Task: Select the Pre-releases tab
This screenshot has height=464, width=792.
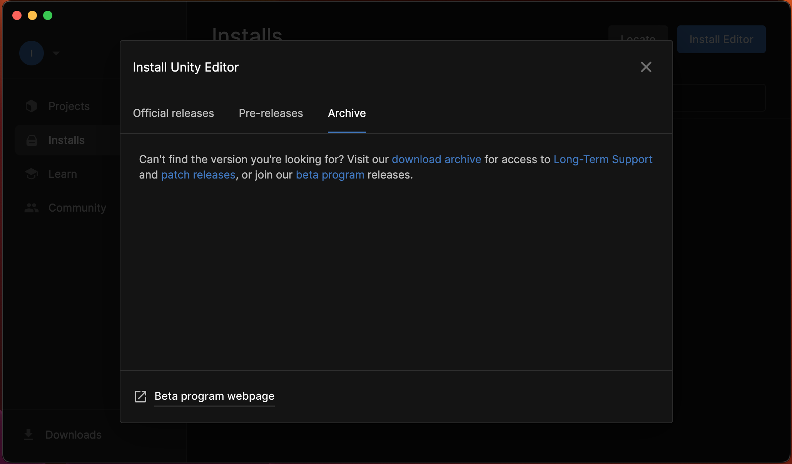Action: tap(271, 113)
